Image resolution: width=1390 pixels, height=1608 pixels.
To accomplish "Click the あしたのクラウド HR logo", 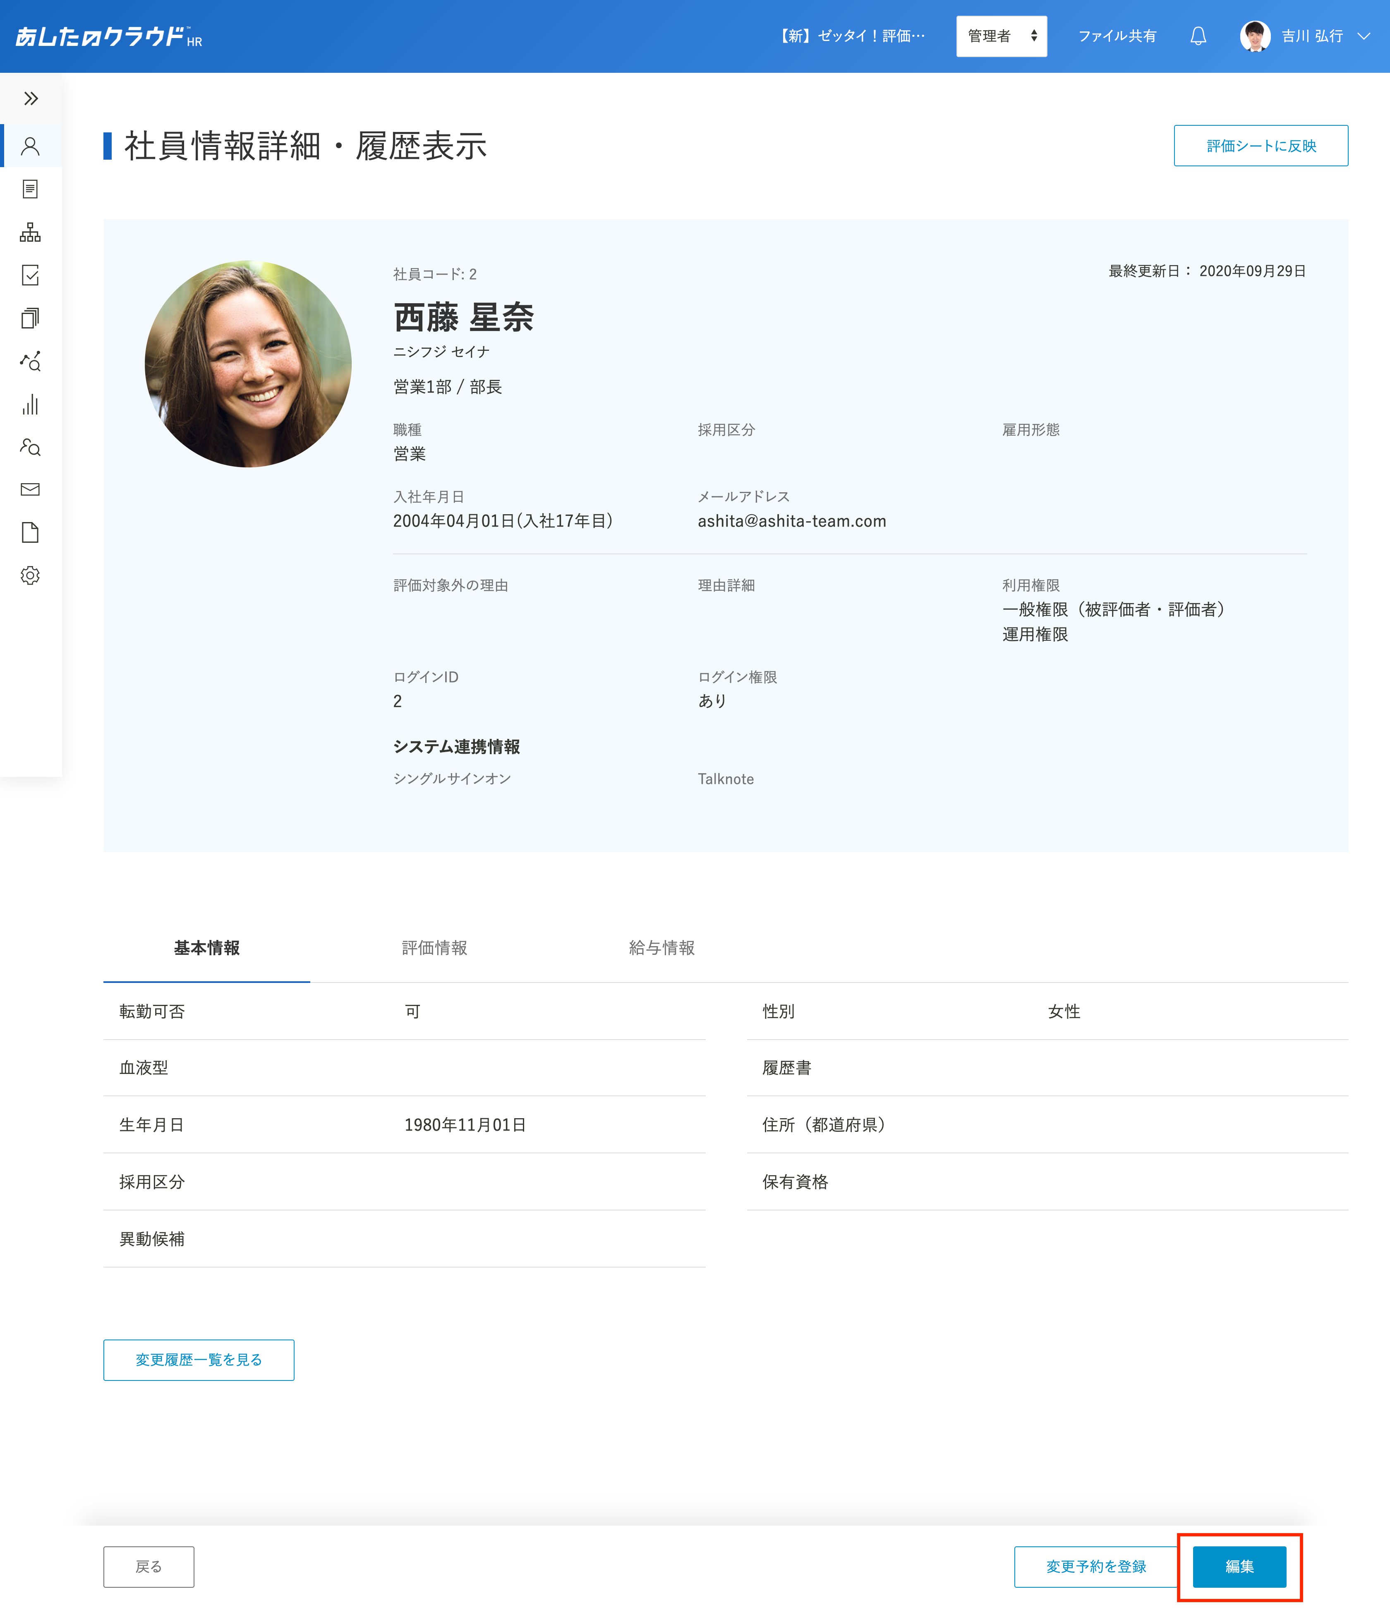I will click(109, 36).
